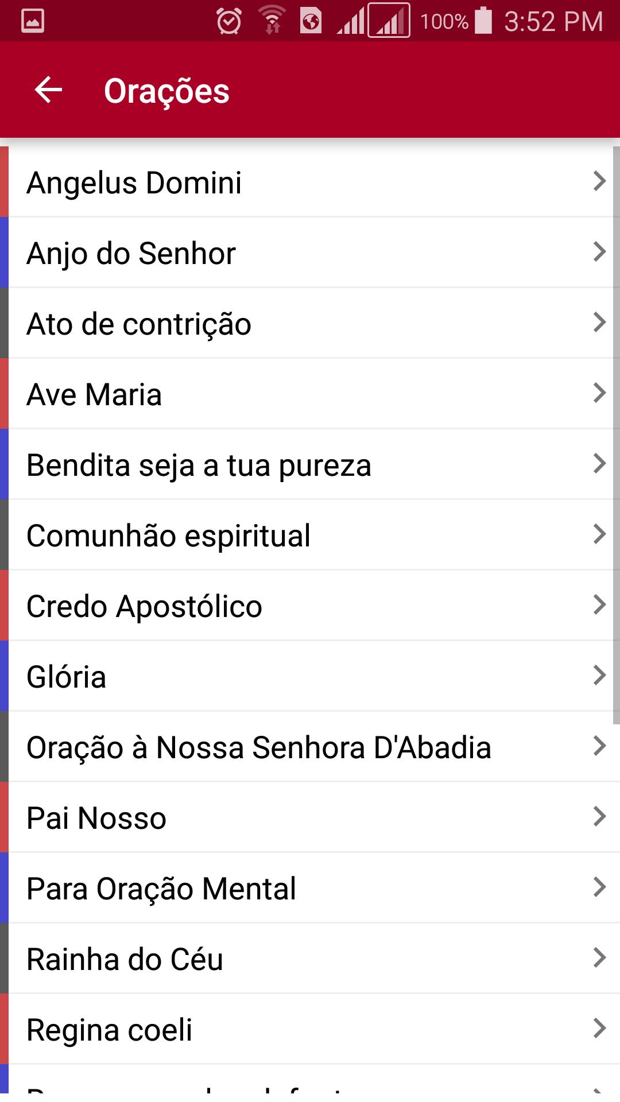Expand the Ave Maria entry via its chevron
Image resolution: width=620 pixels, height=1102 pixels.
pyautogui.click(x=599, y=393)
